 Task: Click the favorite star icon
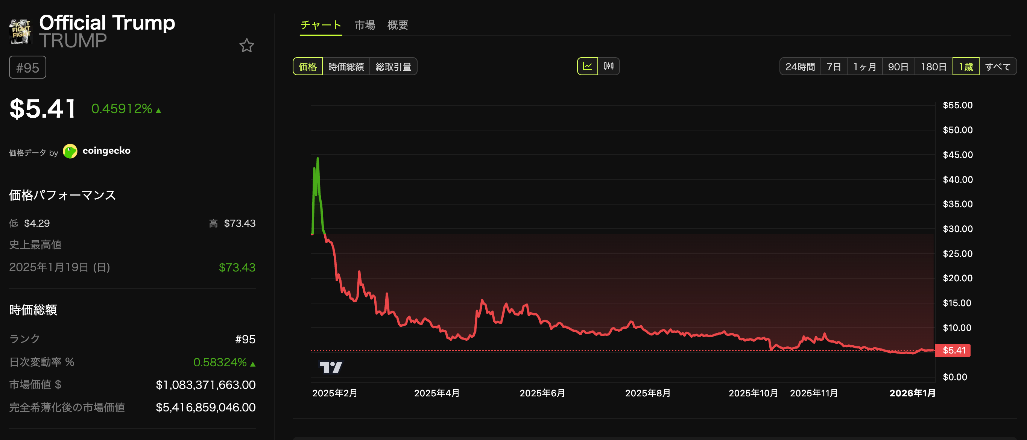coord(246,46)
